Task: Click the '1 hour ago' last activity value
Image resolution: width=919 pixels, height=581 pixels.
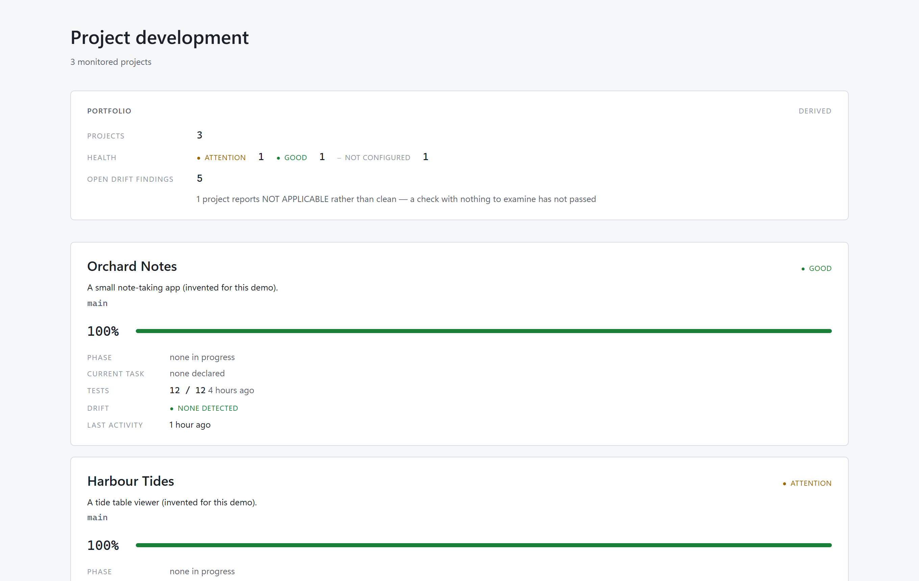Action: (190, 425)
